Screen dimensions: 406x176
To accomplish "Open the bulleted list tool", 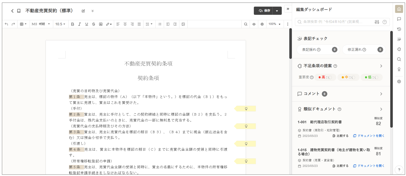I will (x=159, y=24).
